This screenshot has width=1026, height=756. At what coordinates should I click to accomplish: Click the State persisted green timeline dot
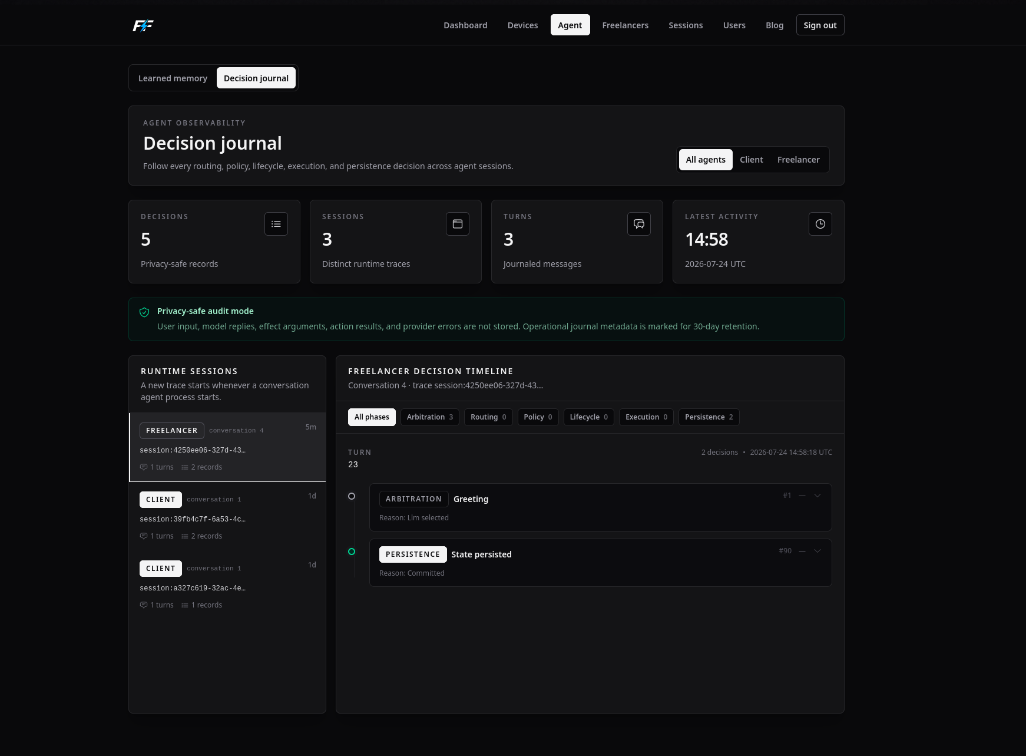tap(352, 552)
